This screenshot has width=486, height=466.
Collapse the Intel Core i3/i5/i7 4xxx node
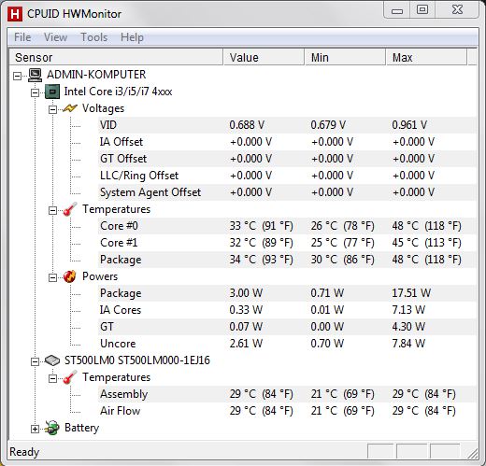click(x=35, y=92)
